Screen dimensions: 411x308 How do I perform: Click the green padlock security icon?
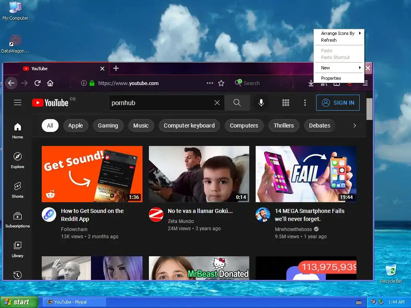[92, 83]
